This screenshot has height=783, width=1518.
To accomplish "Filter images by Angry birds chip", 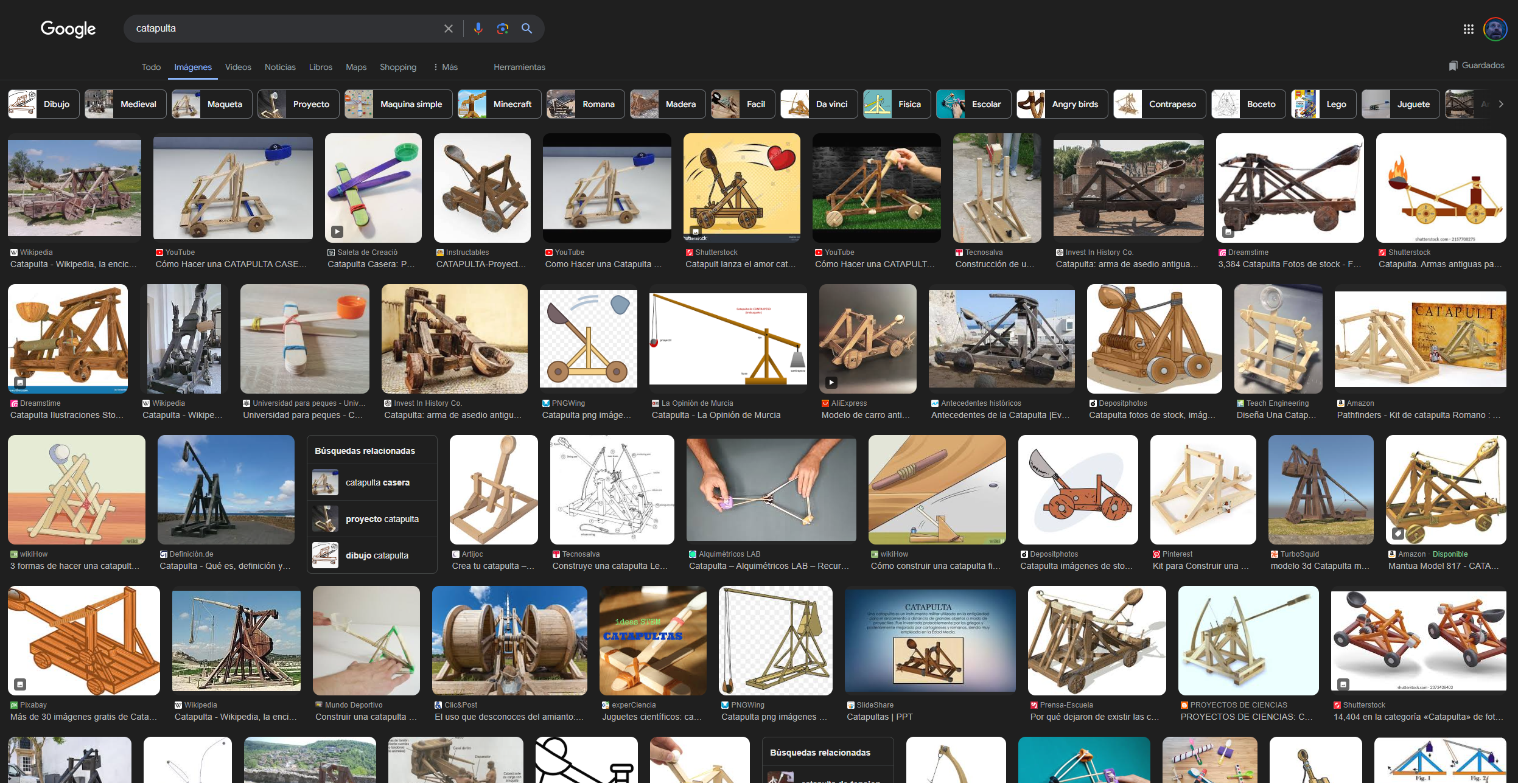I will 1062,104.
